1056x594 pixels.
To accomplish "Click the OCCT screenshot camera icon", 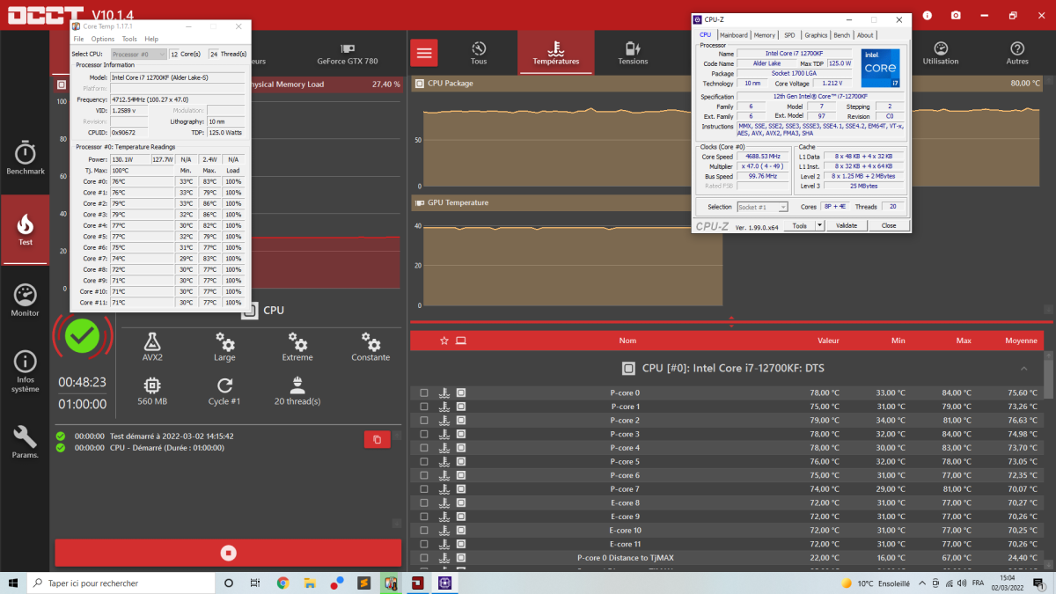I will (956, 16).
